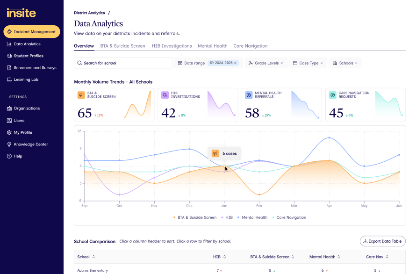Screen dimensions: 416x274
Task: Open Data Analytics chart icon in sidebar
Action: click(9, 44)
